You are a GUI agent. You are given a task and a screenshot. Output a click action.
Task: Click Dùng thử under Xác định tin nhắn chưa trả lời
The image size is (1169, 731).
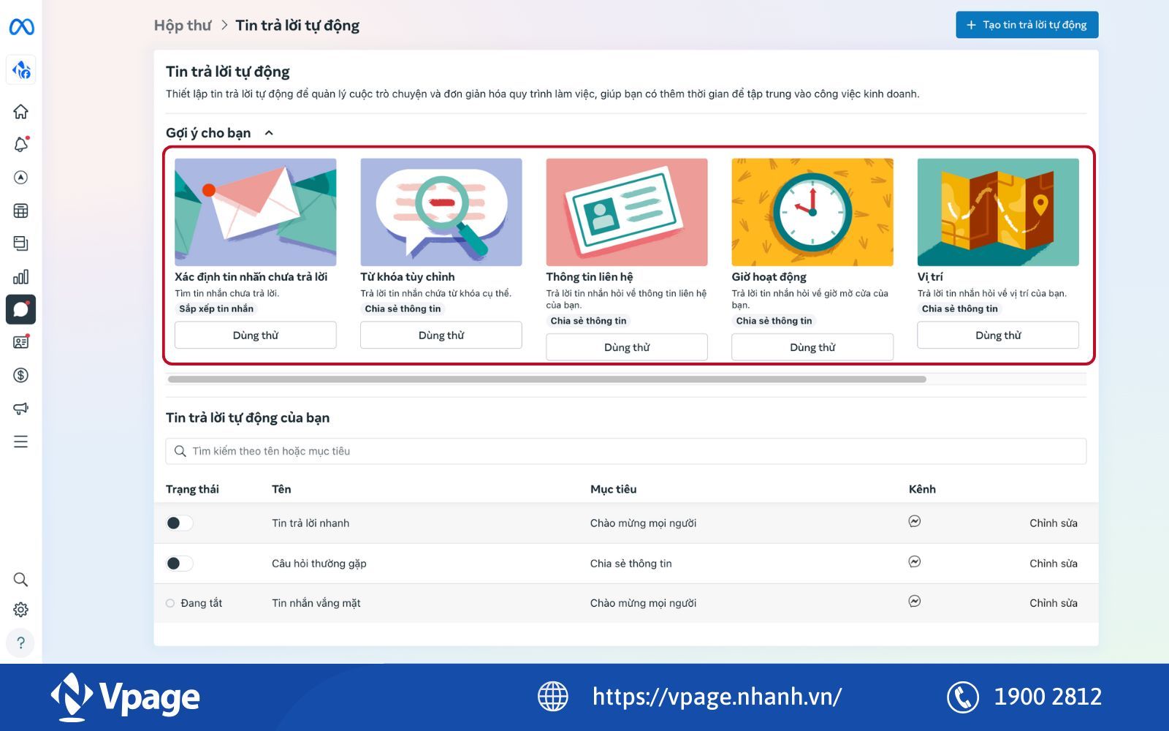256,335
